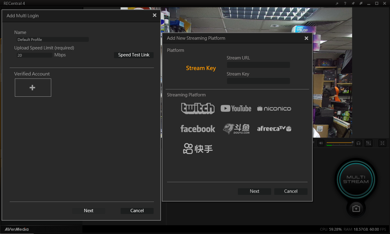390x234 pixels.
Task: Choose YouTube as the streaming platform
Action: point(236,109)
